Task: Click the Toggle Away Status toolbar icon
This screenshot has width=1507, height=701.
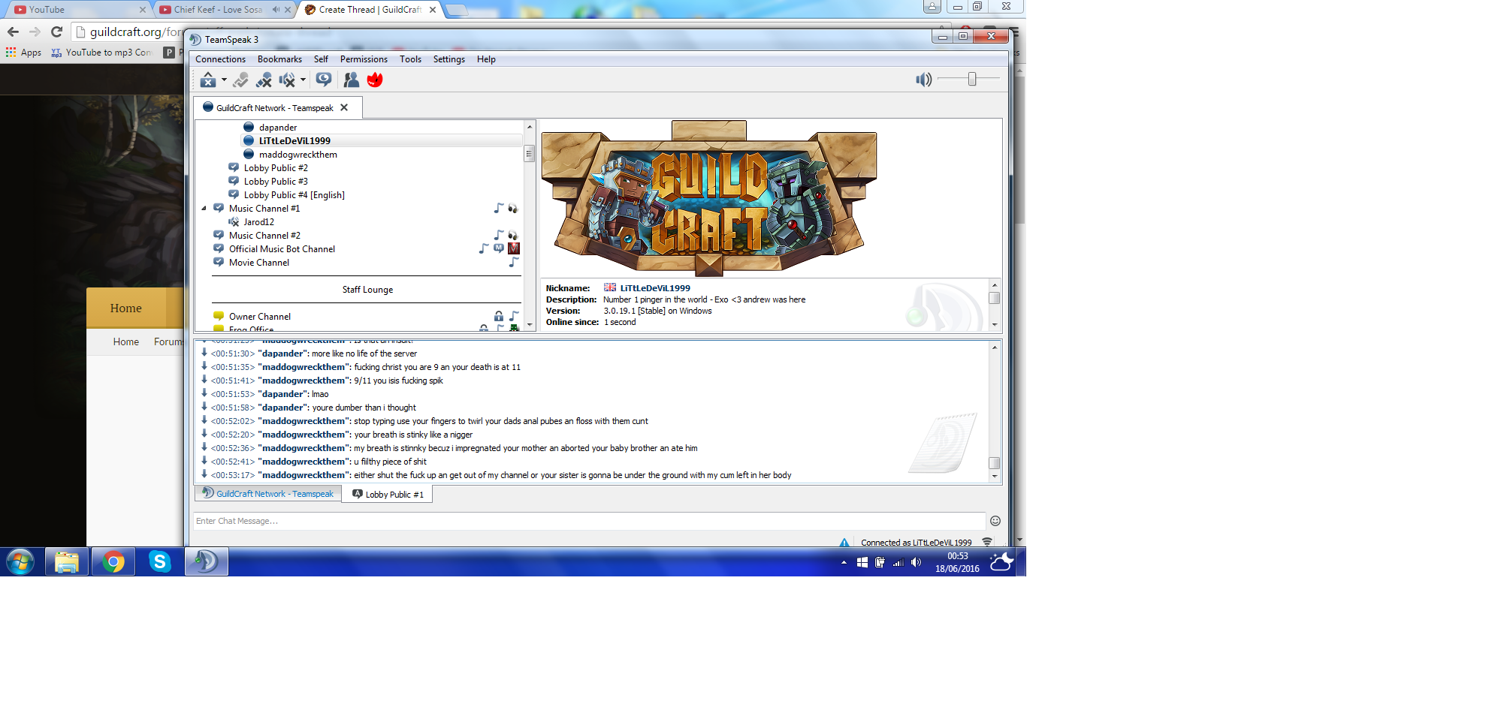Action: (x=208, y=80)
